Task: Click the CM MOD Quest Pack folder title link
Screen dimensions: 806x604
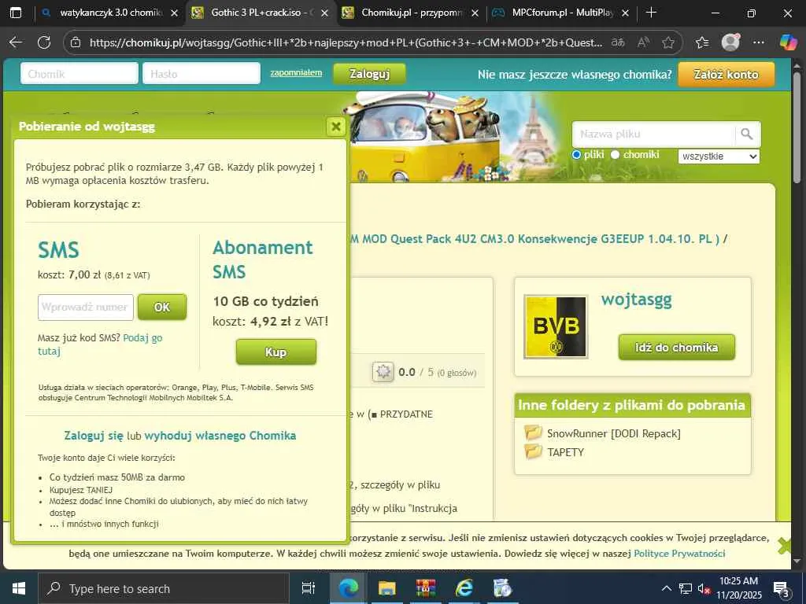Action: coord(534,239)
